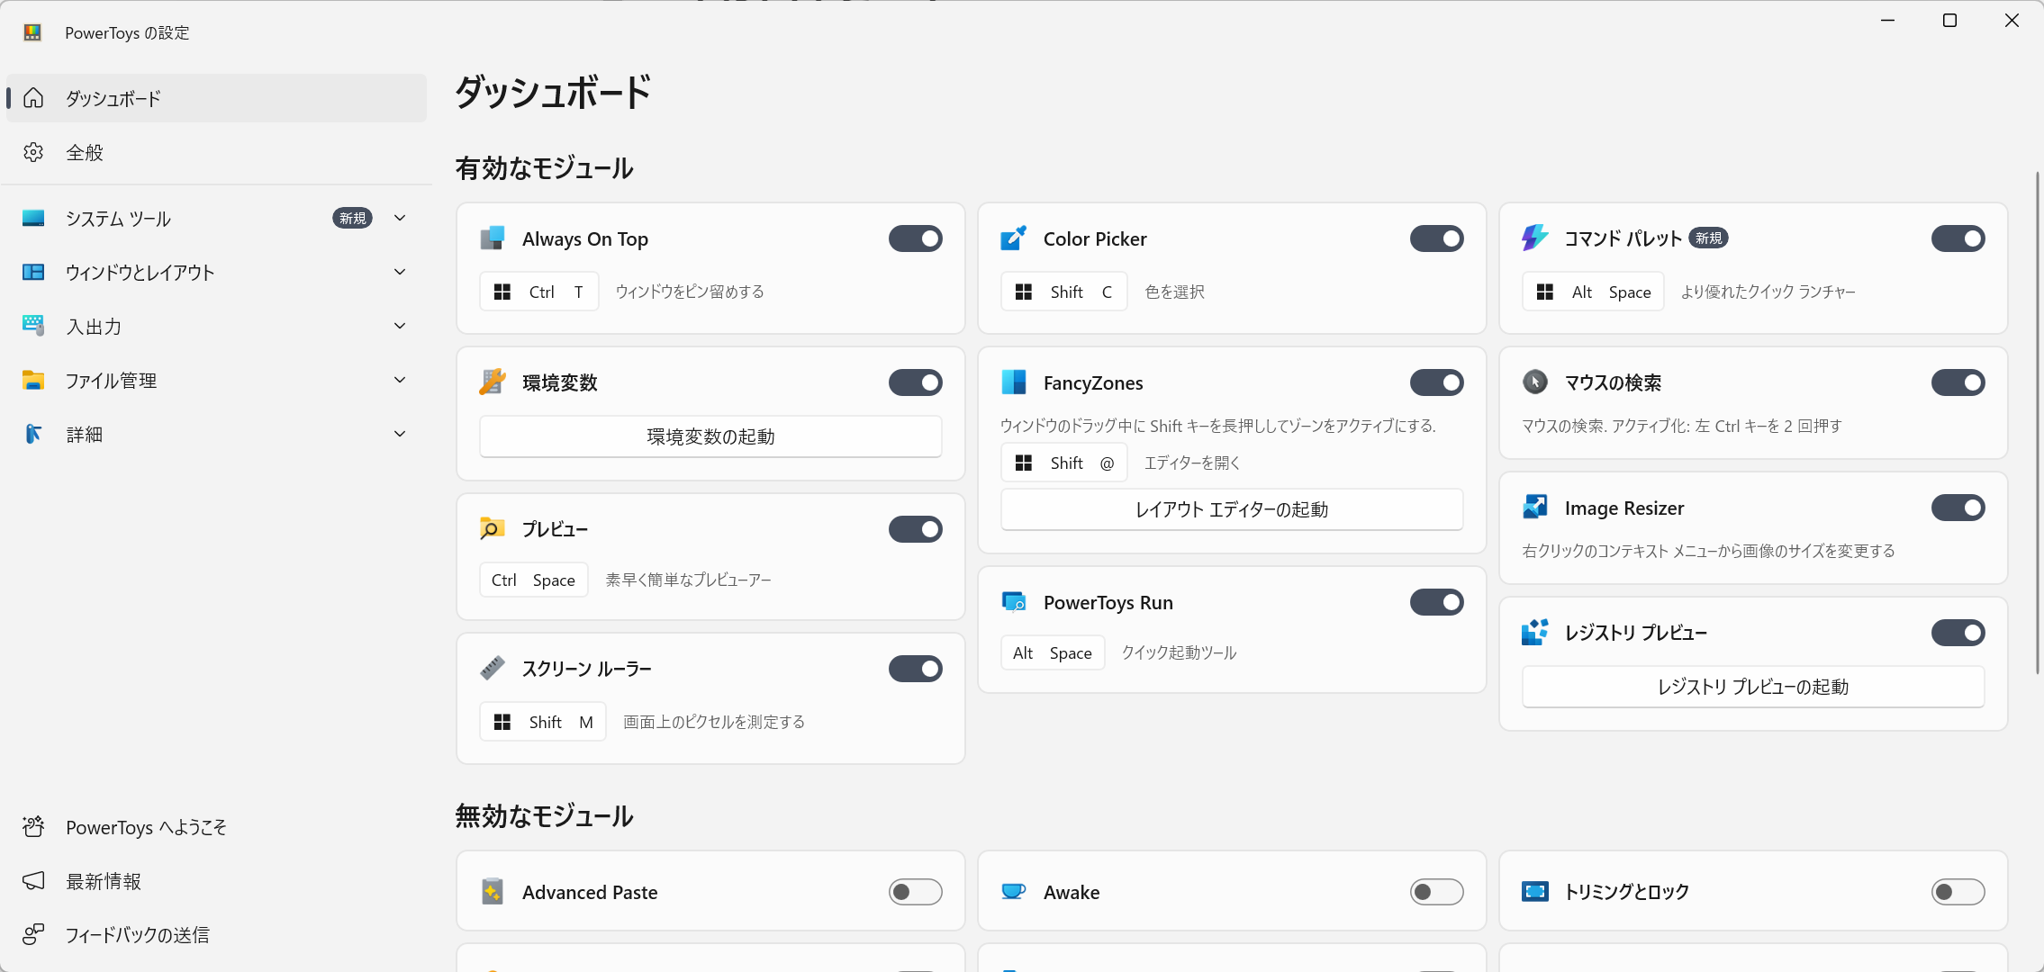This screenshot has height=972, width=2044.
Task: Click the スクリーン ルーラー ruler icon
Action: pyautogui.click(x=493, y=668)
